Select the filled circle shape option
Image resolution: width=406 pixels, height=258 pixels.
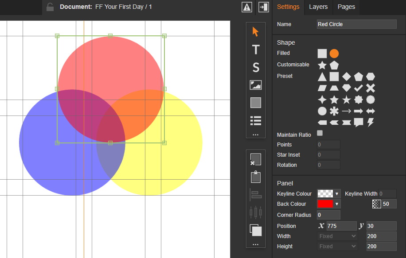click(x=334, y=54)
